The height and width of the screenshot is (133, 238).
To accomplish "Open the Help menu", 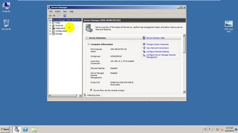I will pos(71,11).
